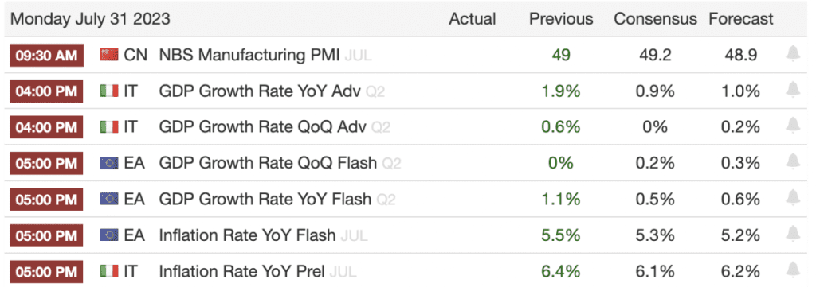Click the Actual column header

473,19
